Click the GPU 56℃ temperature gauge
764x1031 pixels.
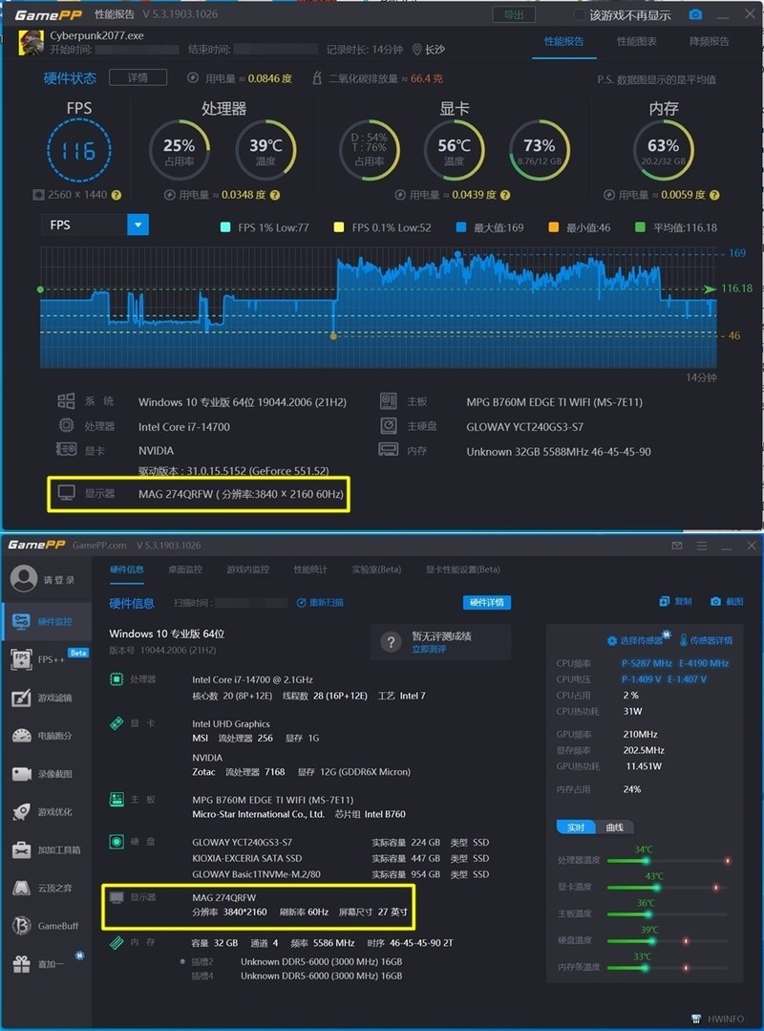[x=454, y=151]
